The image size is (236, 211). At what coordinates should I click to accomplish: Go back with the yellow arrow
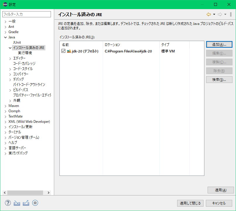[x=208, y=14]
